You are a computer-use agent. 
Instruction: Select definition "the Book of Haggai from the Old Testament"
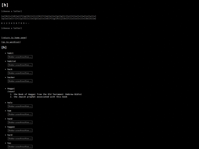(48, 94)
